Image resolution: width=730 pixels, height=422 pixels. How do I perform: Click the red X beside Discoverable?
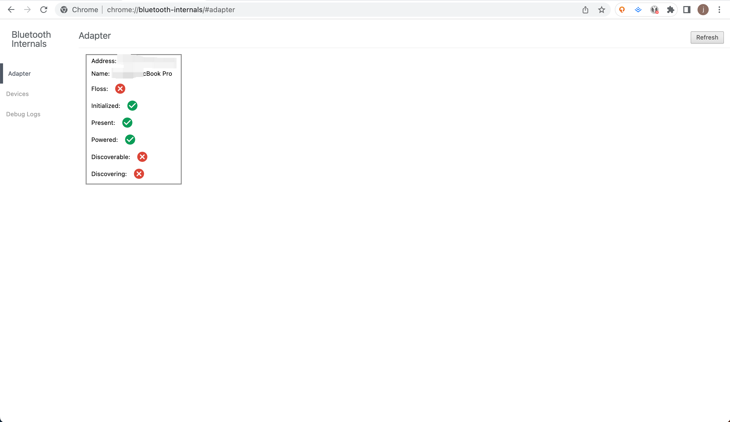[142, 157]
